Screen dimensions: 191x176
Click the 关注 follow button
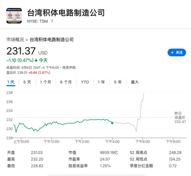point(177,52)
